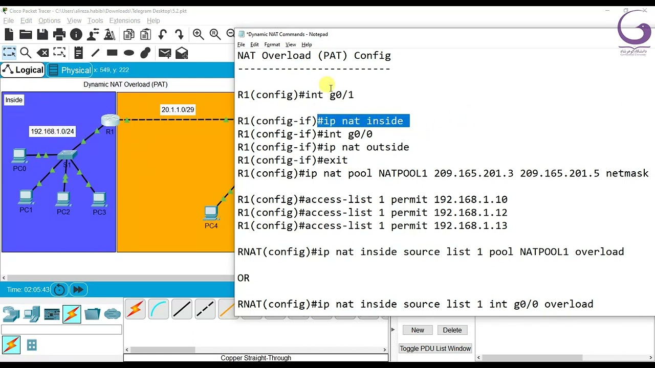Select the Network Devices category

pos(11,313)
